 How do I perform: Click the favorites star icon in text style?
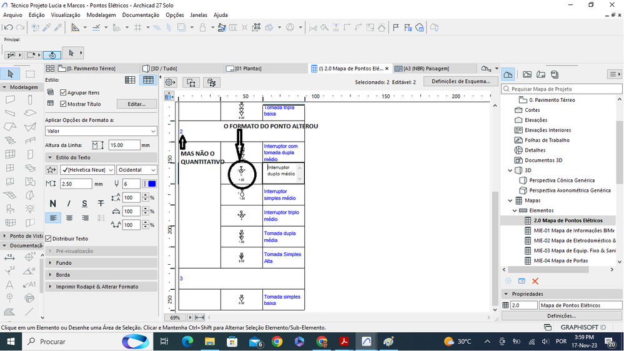51,170
